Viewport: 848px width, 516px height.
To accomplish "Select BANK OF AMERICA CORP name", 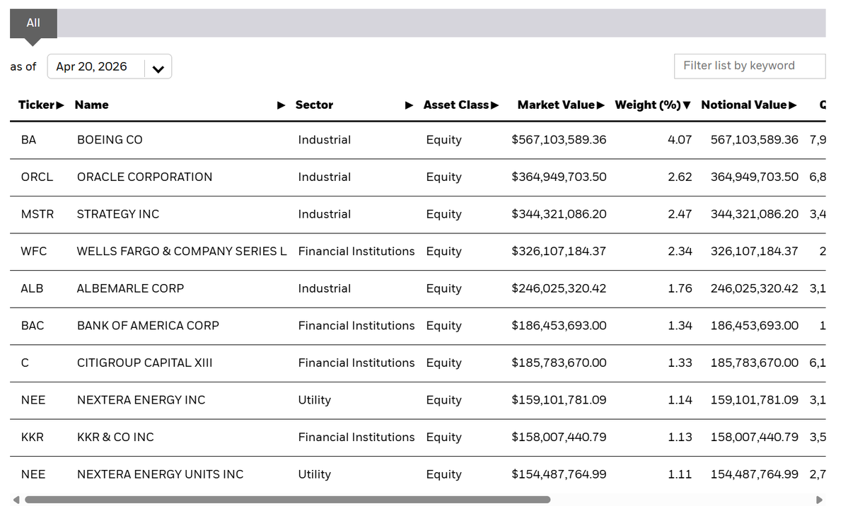I will [149, 327].
